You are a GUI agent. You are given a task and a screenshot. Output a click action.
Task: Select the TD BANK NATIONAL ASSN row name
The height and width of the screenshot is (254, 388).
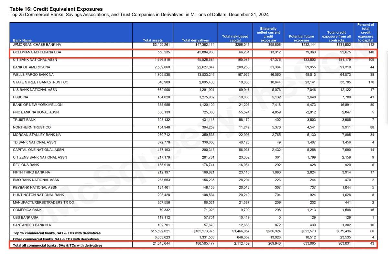click(x=35, y=142)
